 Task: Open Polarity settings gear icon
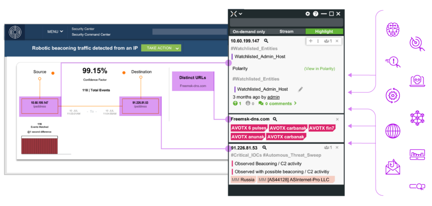(x=308, y=14)
